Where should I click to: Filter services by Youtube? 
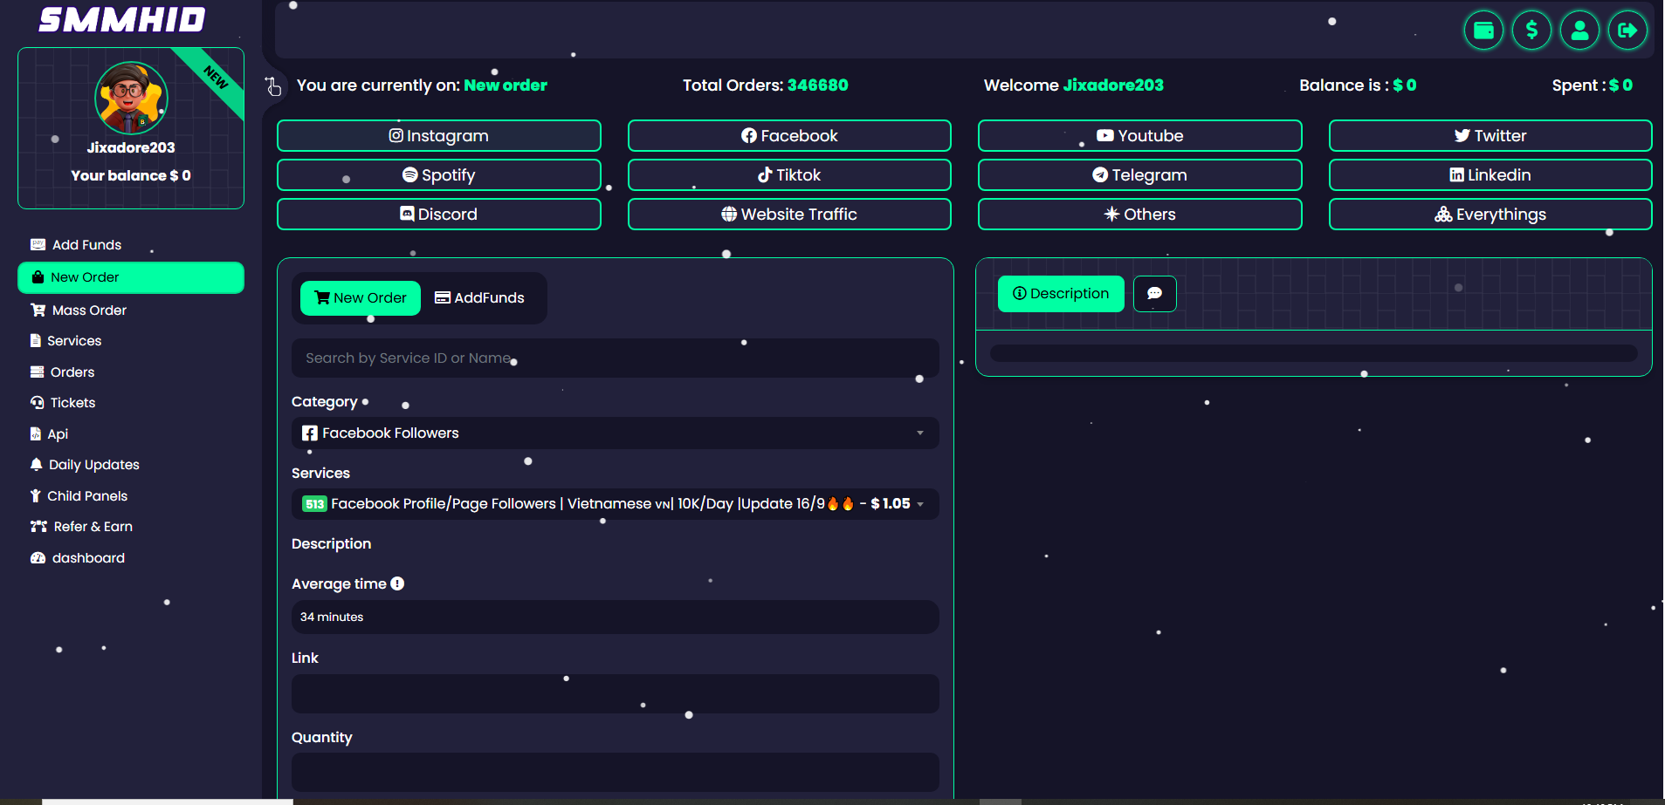1139,135
